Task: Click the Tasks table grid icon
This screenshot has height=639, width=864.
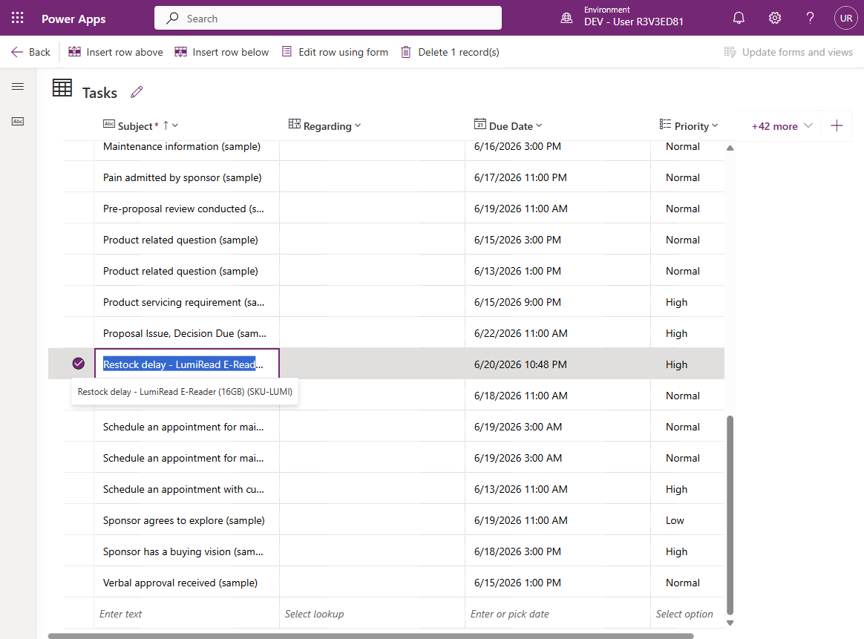Action: pos(62,88)
